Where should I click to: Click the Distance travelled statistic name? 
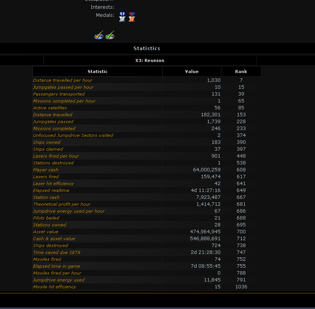53,115
